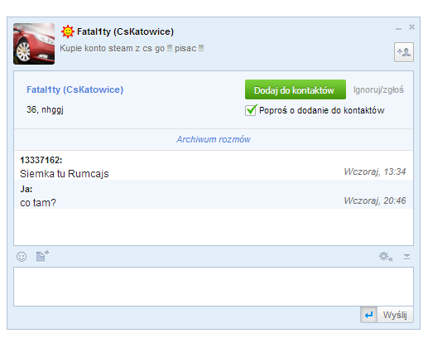
Task: Open chat settings gear icon
Action: (x=386, y=257)
